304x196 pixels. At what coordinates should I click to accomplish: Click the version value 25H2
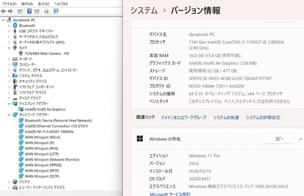tap(194, 163)
